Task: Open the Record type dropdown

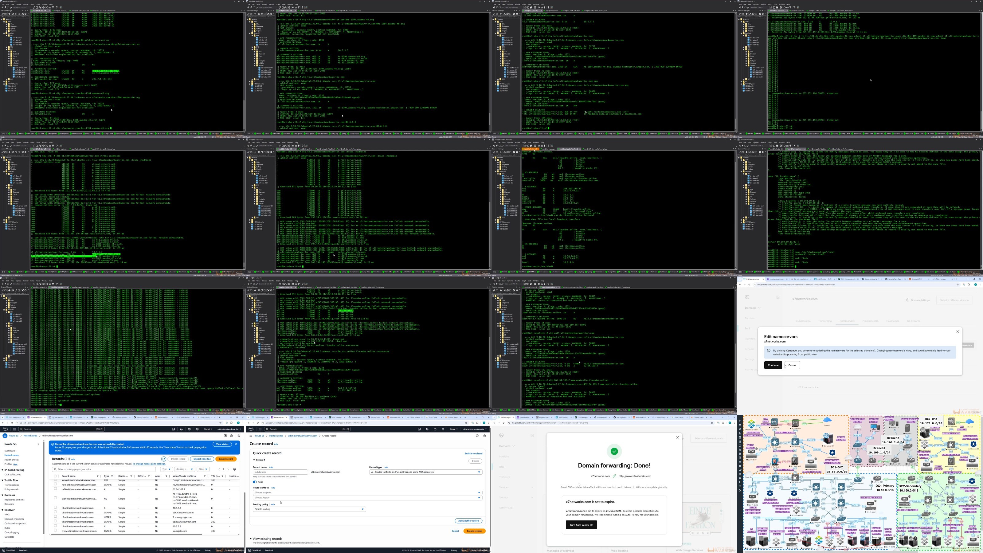Action: point(425,472)
